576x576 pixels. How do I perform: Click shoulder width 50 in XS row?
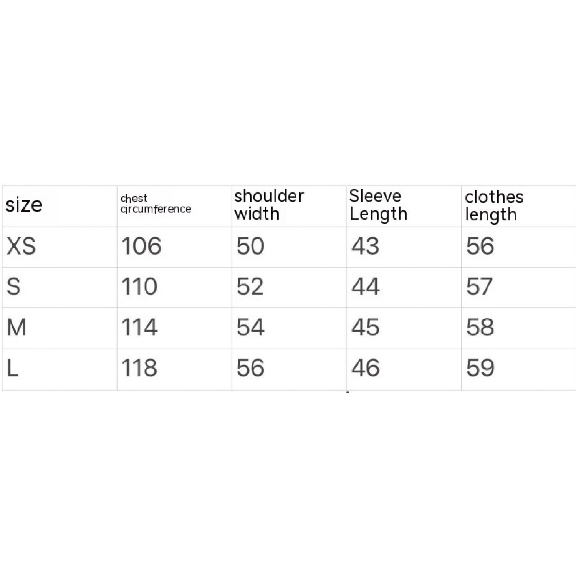point(250,246)
